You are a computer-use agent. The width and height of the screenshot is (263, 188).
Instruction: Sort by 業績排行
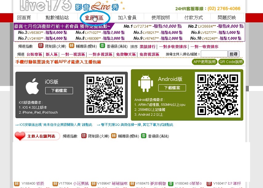(148, 46)
